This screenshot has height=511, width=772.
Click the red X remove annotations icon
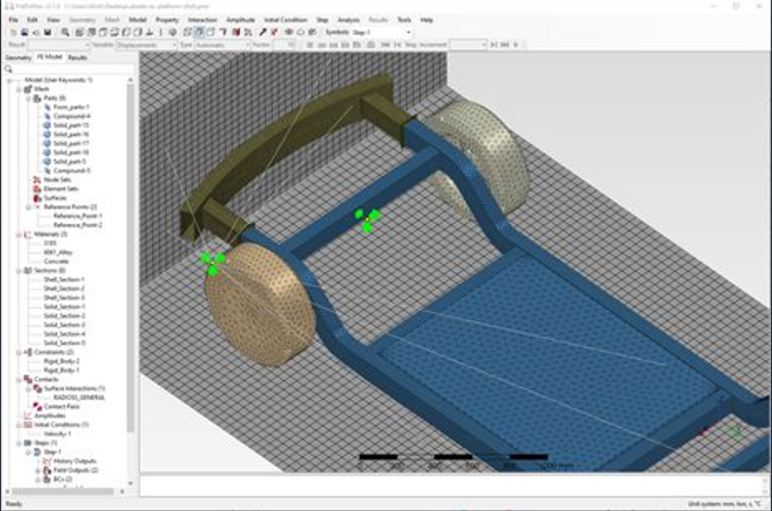(x=275, y=32)
